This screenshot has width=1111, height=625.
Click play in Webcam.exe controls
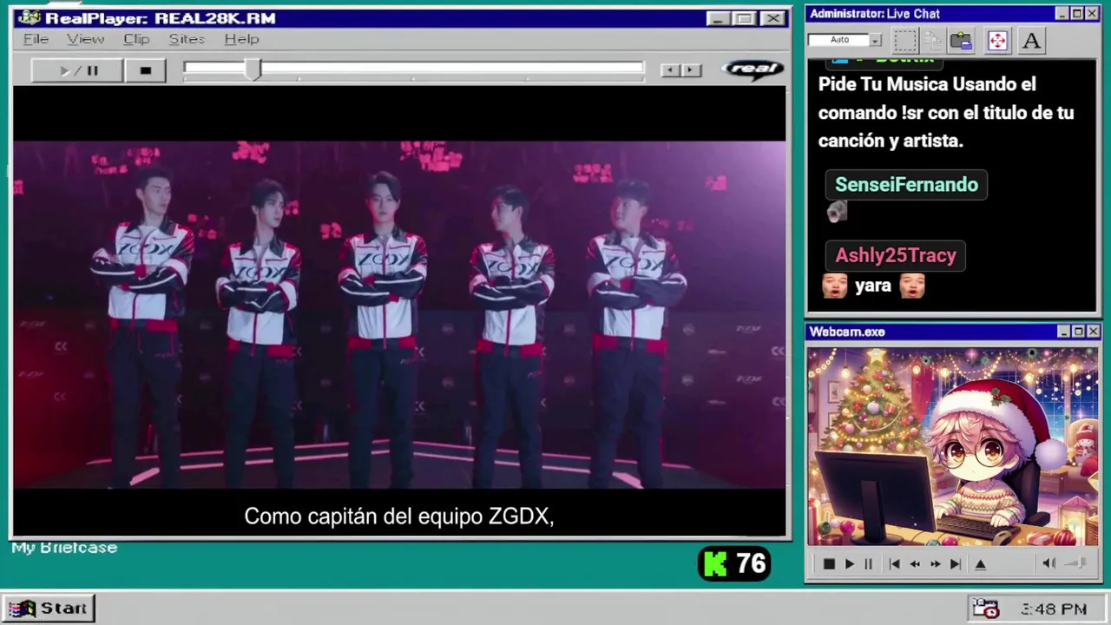tap(849, 564)
